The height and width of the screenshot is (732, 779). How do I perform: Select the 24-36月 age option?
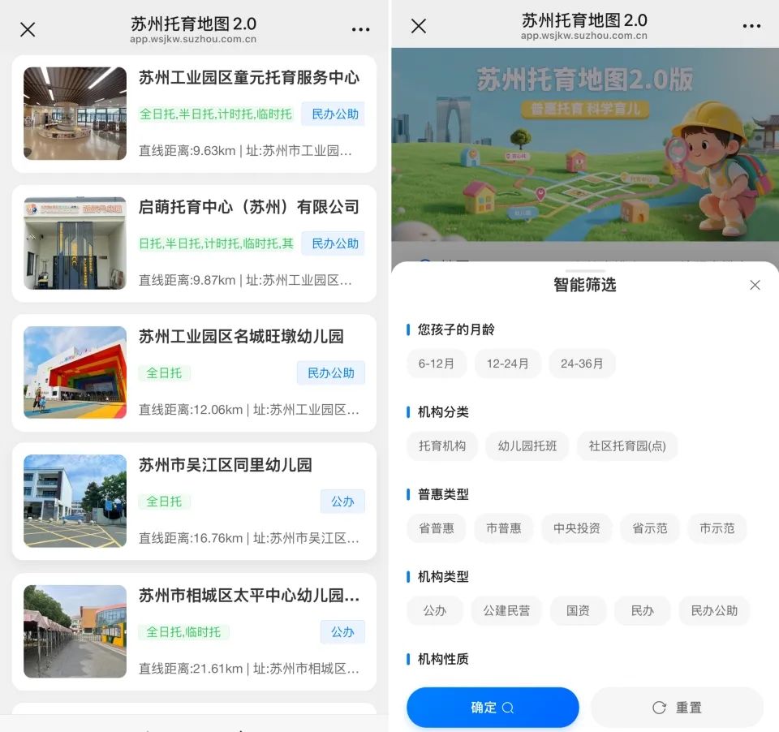[582, 364]
